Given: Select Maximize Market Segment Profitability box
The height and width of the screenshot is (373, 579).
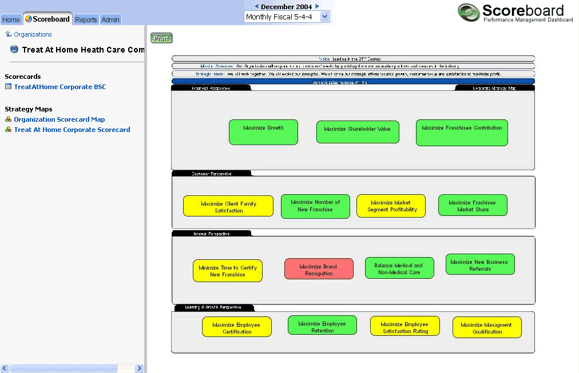Looking at the screenshot, I should [x=391, y=206].
